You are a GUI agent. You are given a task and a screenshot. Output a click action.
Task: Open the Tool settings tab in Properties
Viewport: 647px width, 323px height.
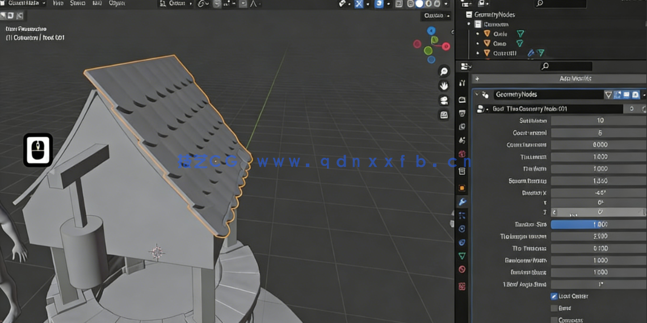462,83
